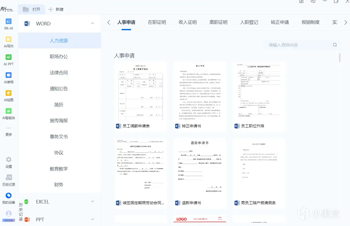This screenshot has width=350, height=226.
Task: Select the 人力资源 category
Action: [x=60, y=40]
